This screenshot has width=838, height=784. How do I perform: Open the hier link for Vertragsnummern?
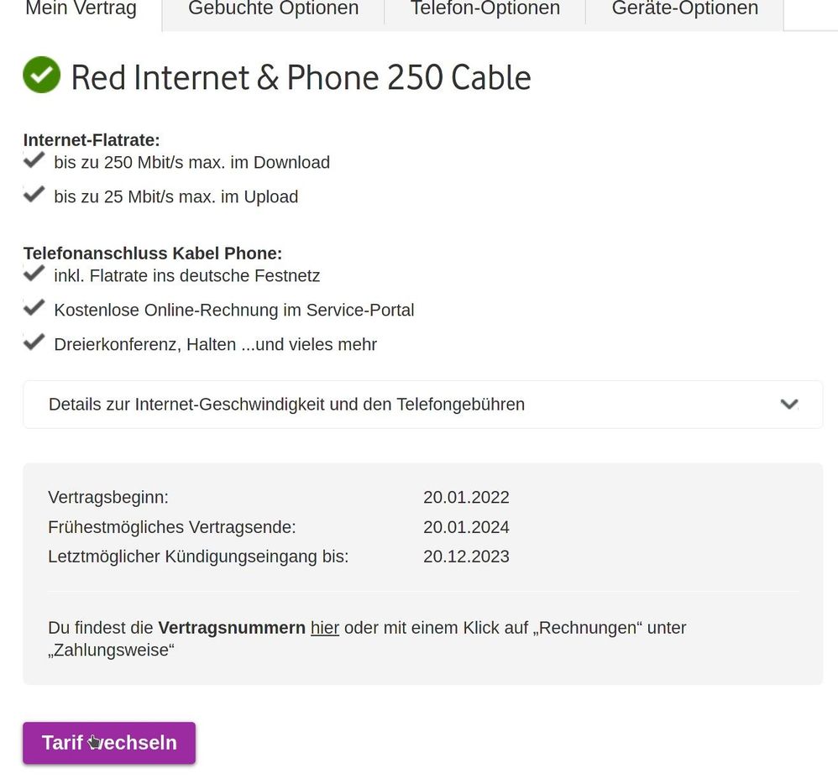pos(324,627)
